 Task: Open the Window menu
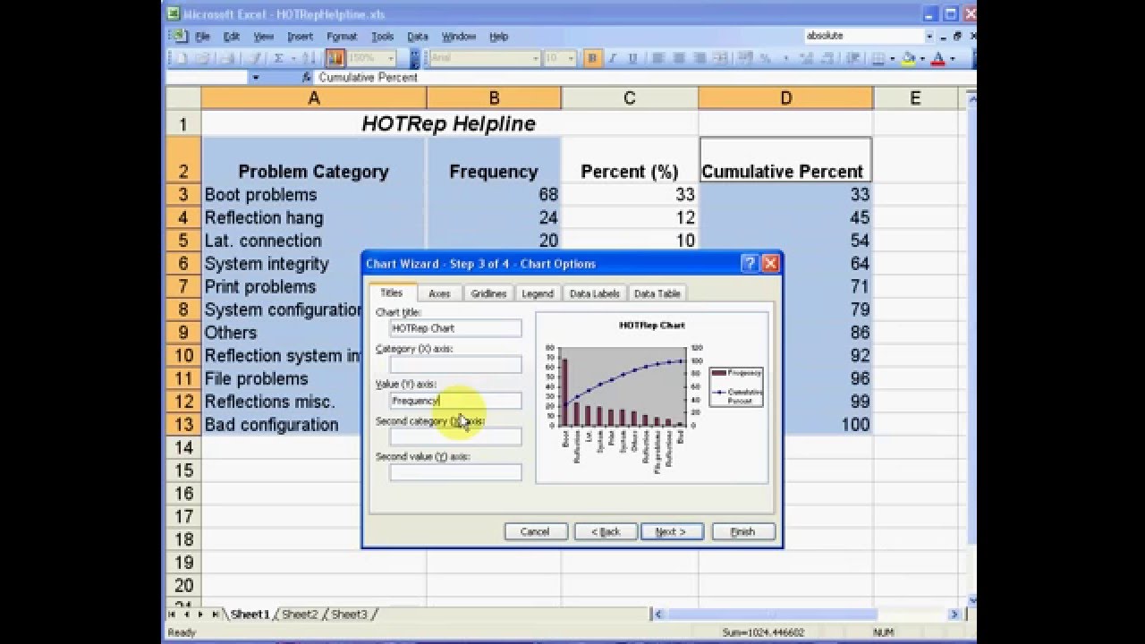[x=459, y=37]
